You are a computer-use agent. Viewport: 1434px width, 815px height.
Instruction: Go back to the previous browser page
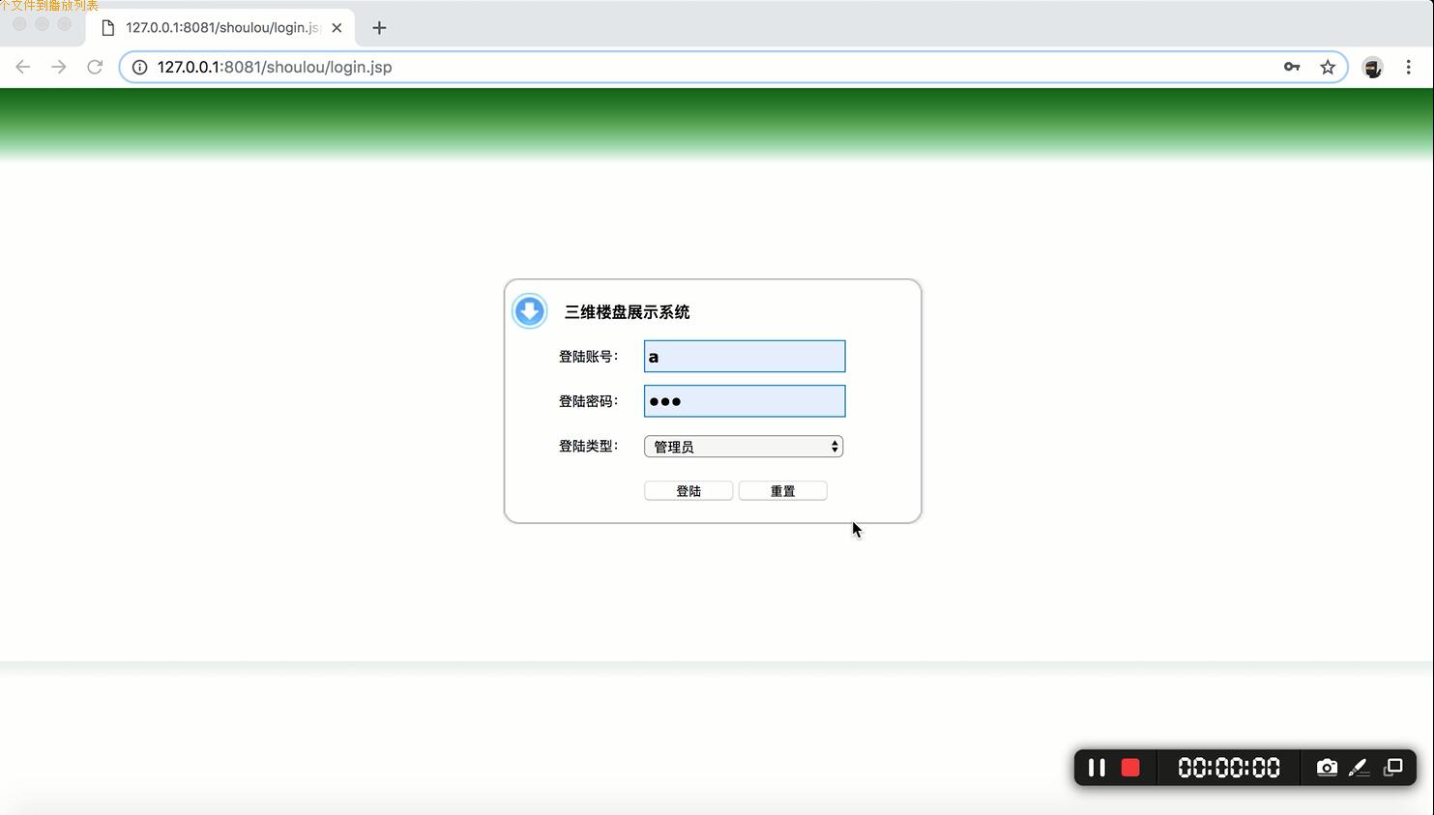23,67
